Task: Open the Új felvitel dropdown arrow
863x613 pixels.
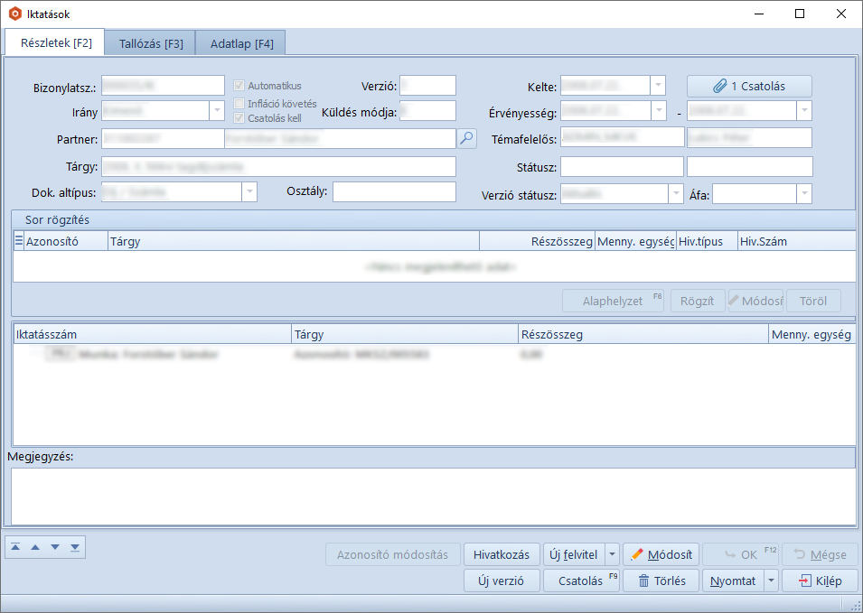Action: (x=612, y=554)
